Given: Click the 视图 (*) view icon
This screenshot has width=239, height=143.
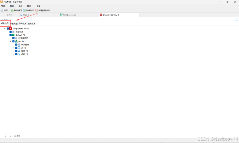Looking at the screenshot, I should tap(19, 51).
